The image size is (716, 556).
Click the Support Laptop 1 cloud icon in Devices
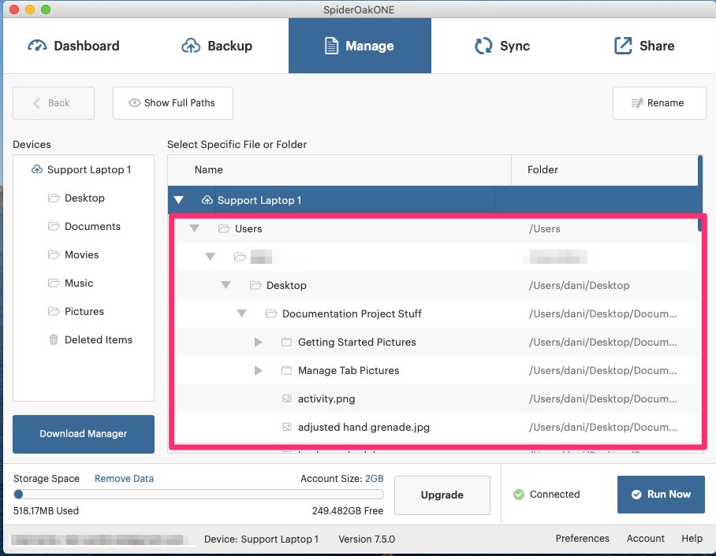coord(36,170)
